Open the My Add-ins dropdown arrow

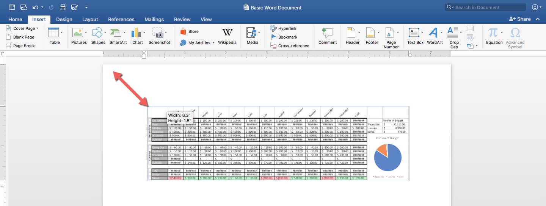click(213, 43)
